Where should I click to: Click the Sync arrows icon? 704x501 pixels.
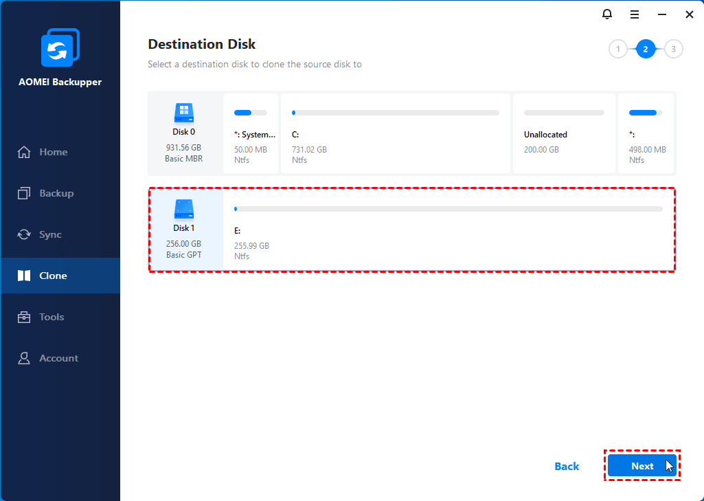click(24, 234)
